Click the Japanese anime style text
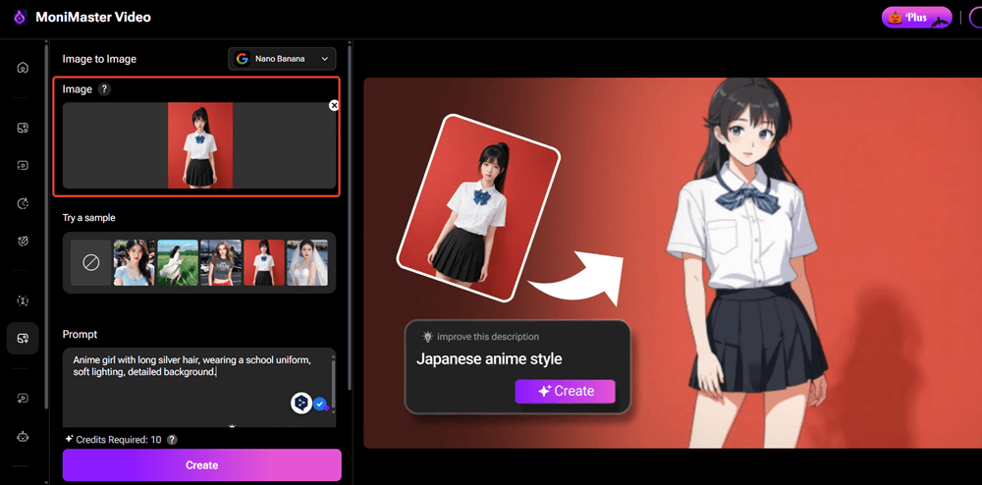Screen dimensions: 982x485 click(x=489, y=359)
